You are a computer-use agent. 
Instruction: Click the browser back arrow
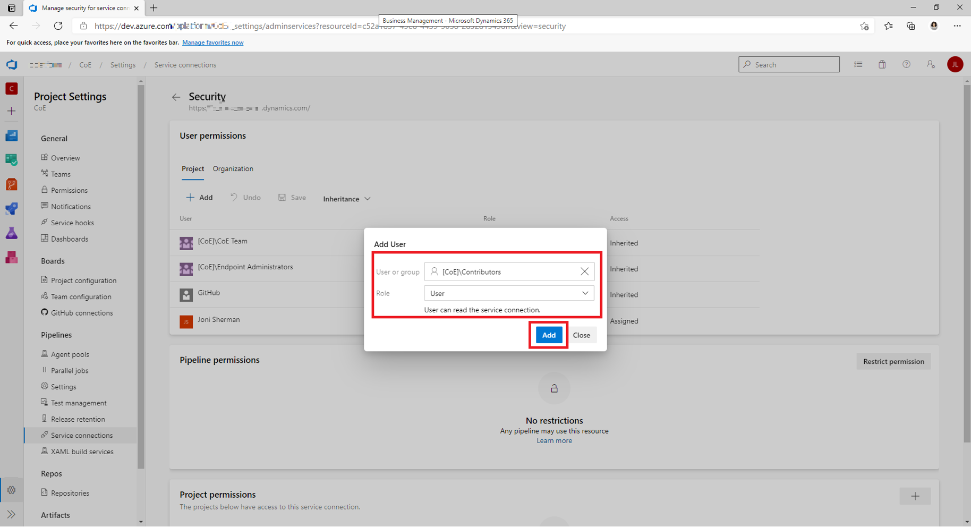[14, 25]
